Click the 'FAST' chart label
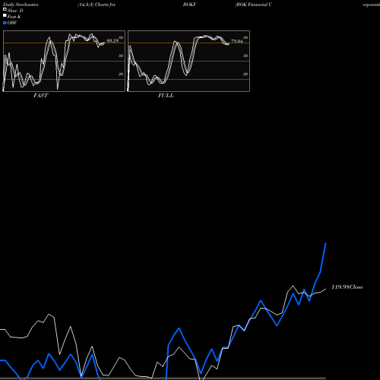380x380 pixels. 40,96
